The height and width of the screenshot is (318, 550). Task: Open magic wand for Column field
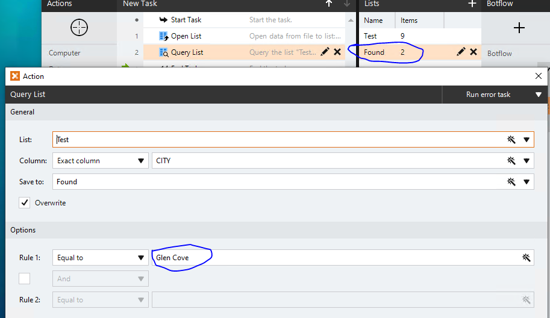(511, 161)
